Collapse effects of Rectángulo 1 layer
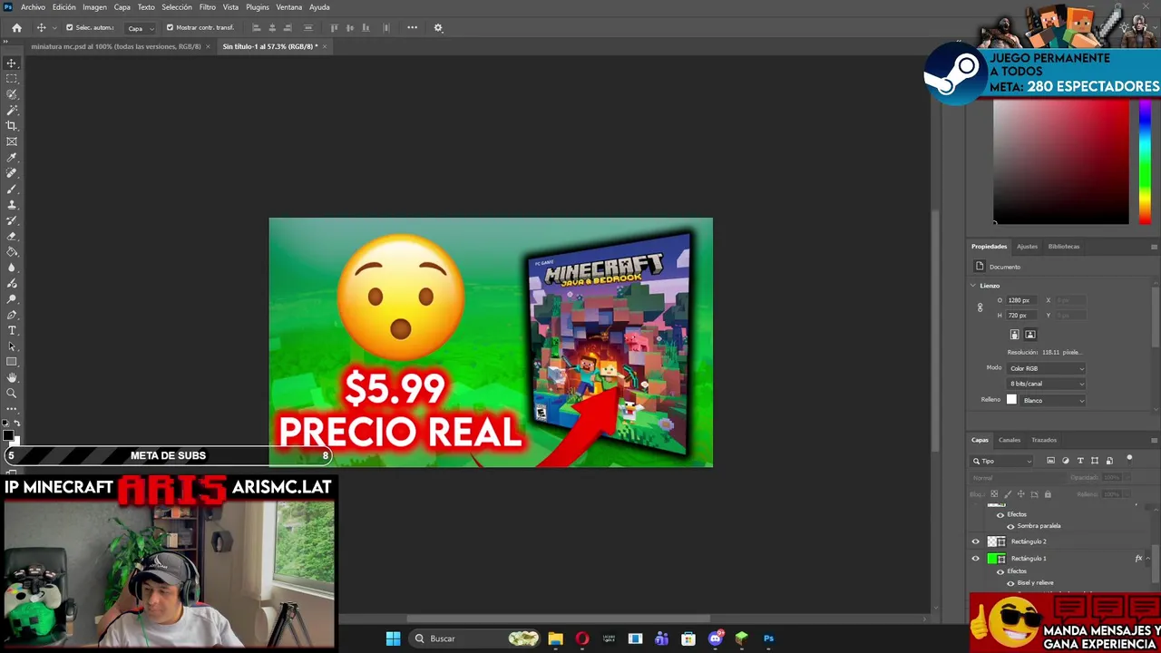 click(1148, 559)
